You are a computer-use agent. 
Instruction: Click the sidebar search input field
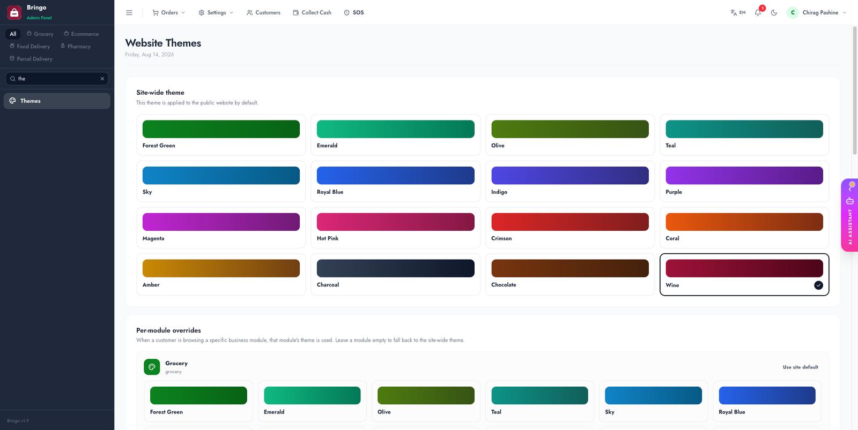[x=57, y=79]
